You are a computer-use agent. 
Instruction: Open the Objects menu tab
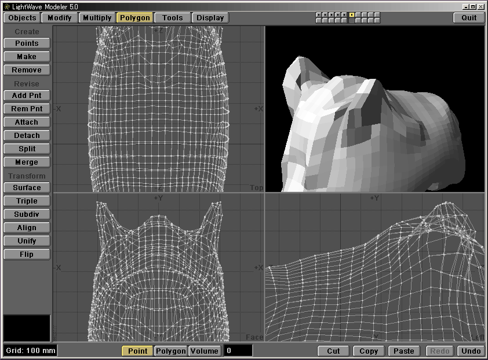22,17
